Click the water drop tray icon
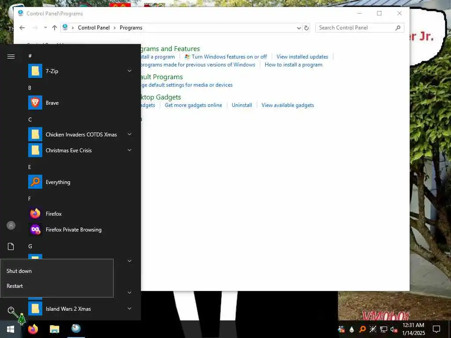Image resolution: width=451 pixels, height=338 pixels. pos(352,329)
